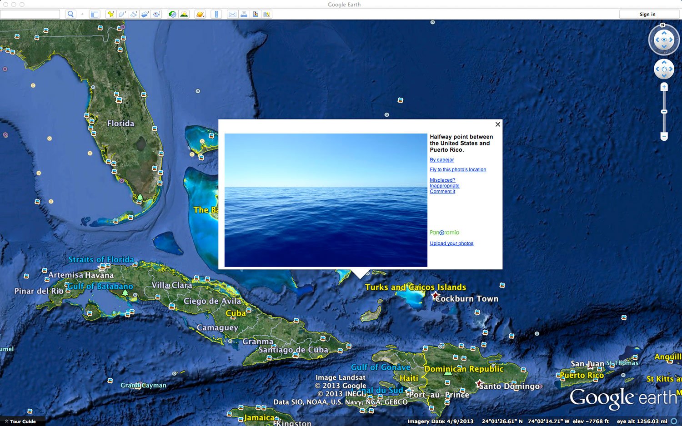Select the Add Polygon tool
Screen dimensions: 682x426
tap(122, 14)
